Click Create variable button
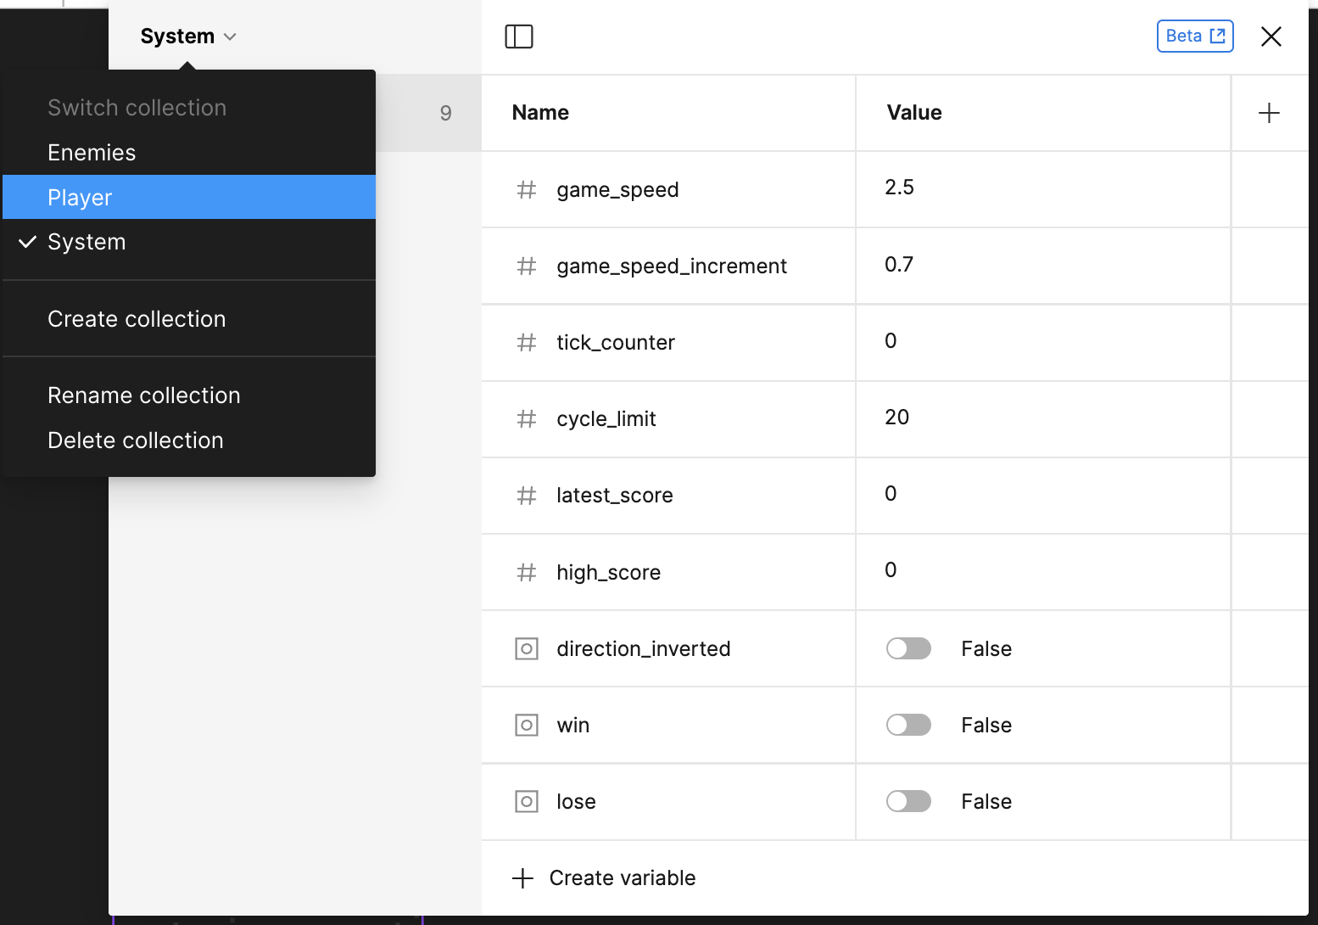1318x925 pixels. tap(604, 877)
